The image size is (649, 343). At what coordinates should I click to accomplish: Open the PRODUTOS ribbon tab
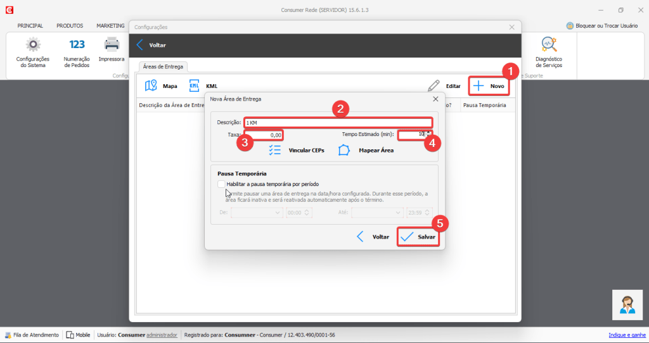[70, 26]
